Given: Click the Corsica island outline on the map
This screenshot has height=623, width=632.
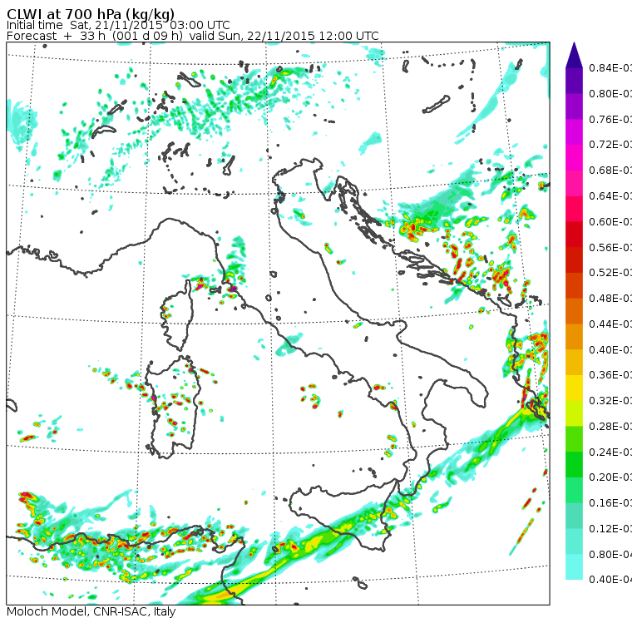Looking at the screenshot, I should pos(176,315).
